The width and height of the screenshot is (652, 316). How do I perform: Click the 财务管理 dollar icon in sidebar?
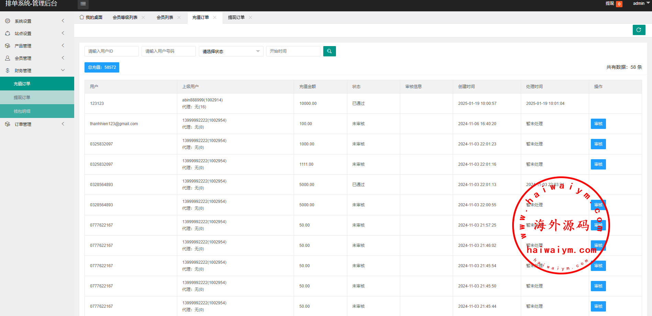click(8, 70)
